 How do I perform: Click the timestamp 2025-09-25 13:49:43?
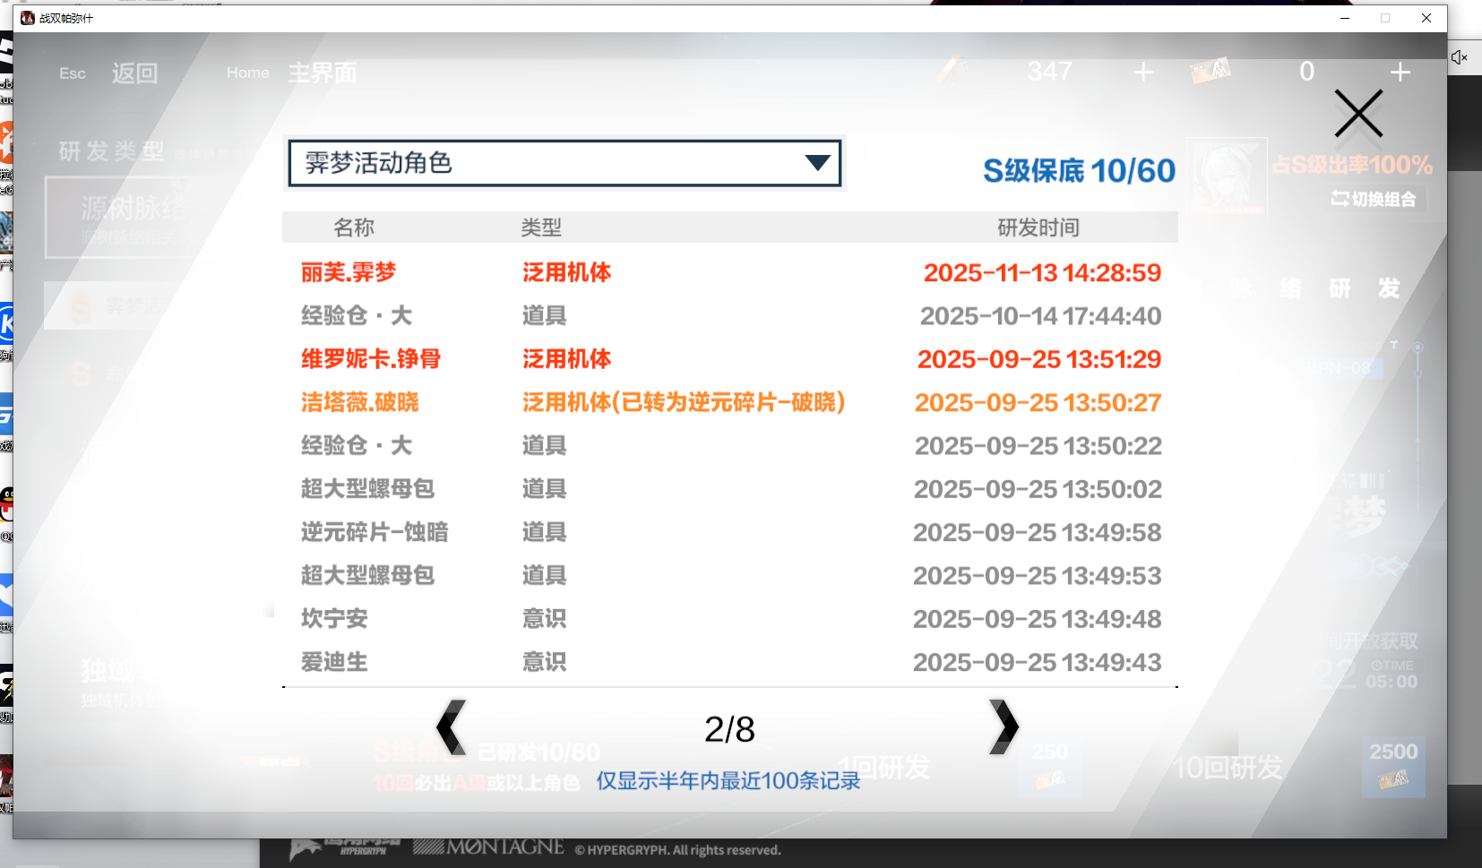tap(1037, 662)
